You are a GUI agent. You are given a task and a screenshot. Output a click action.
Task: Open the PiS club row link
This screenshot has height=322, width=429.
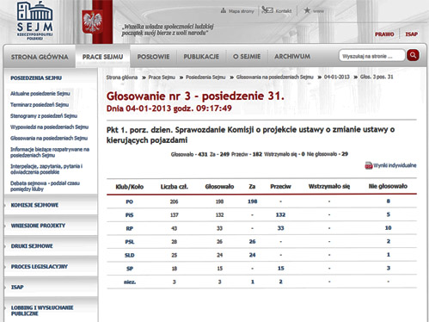(x=129, y=215)
